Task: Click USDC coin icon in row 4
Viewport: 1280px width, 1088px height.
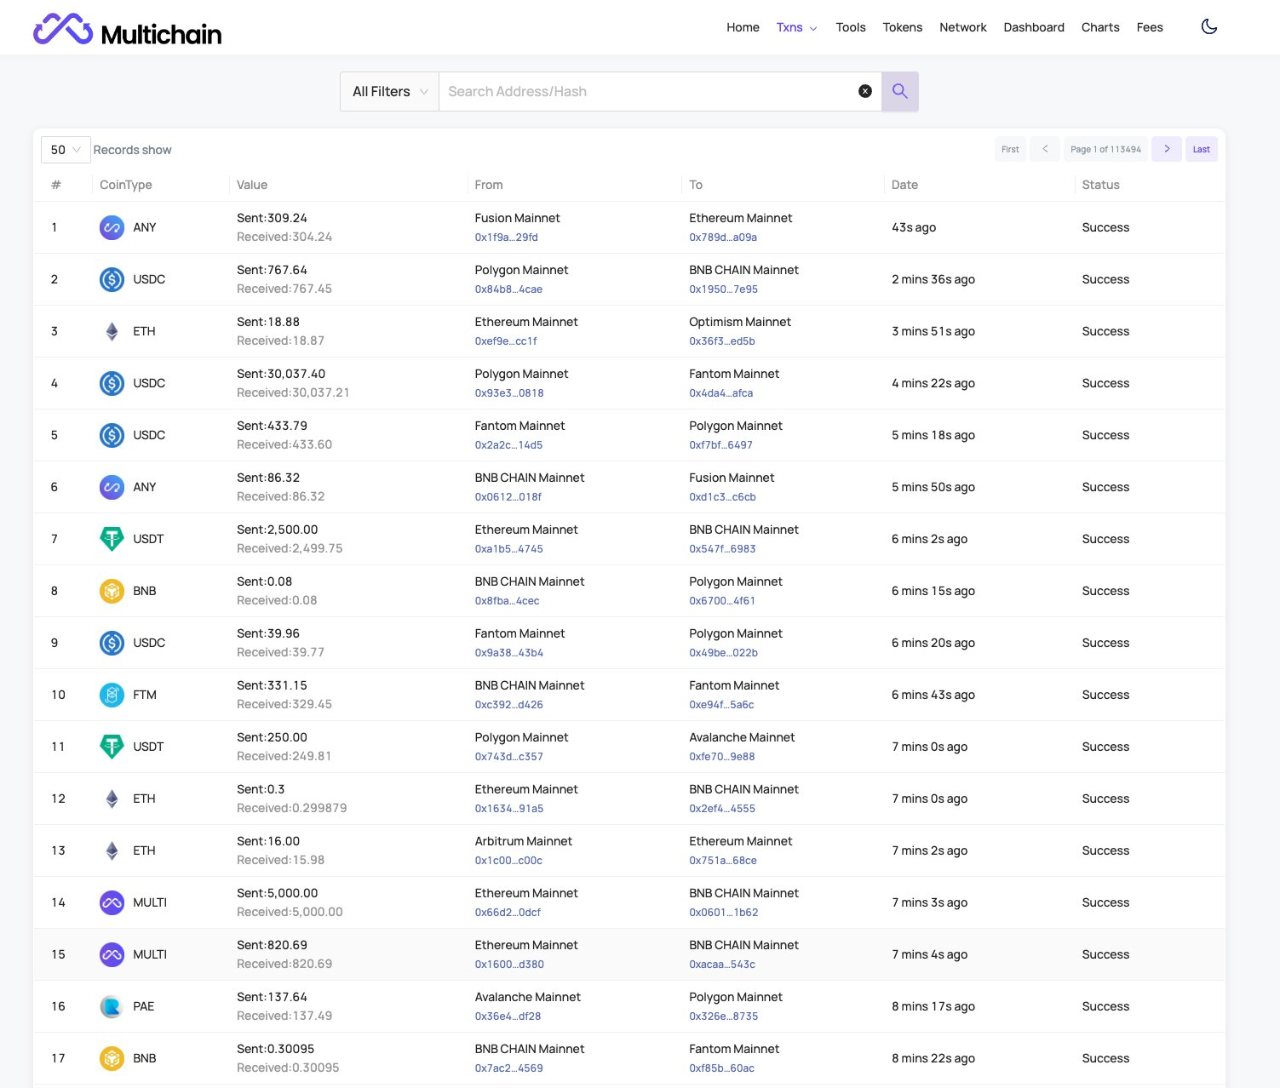Action: (112, 383)
